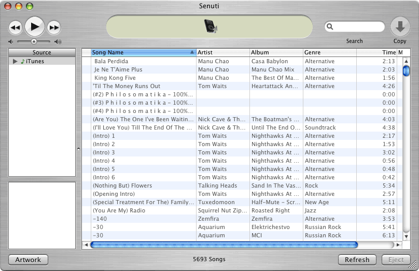419x271 pixels.
Task: Click the scroll up arrow of song list
Action: click(x=406, y=61)
